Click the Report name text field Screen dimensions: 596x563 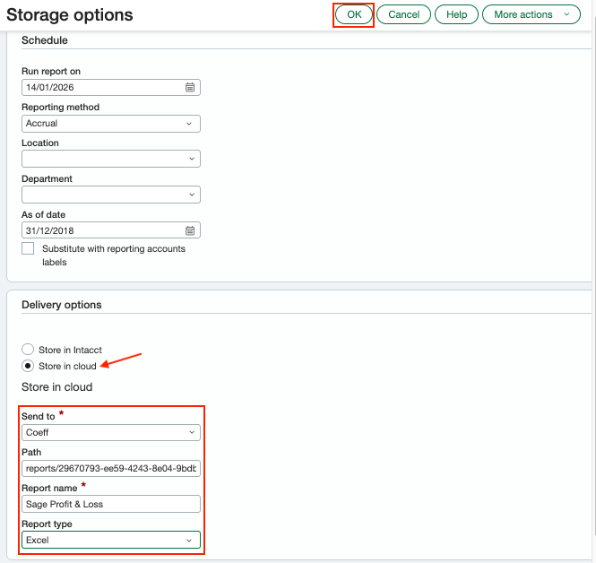[110, 504]
